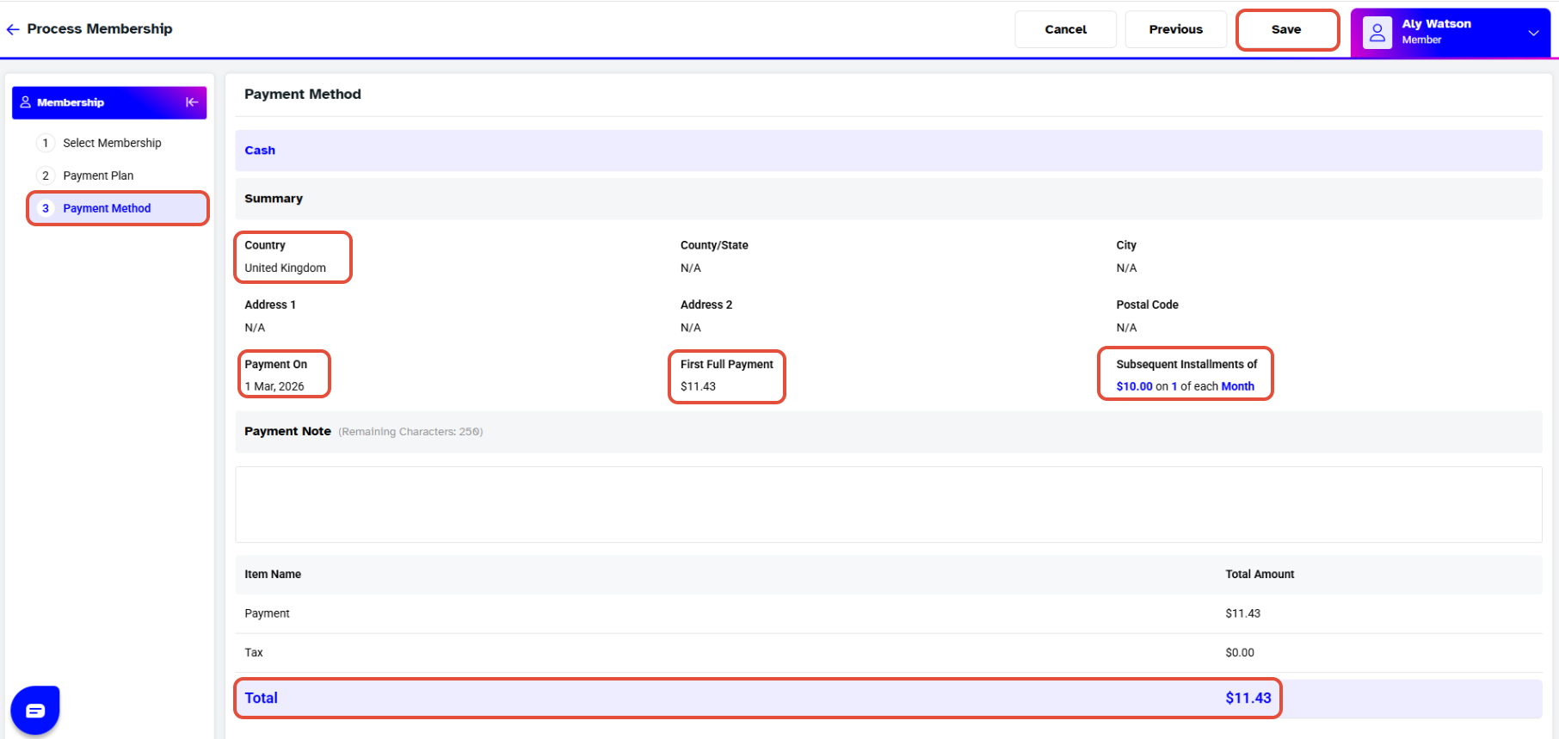The height and width of the screenshot is (739, 1559).
Task: Open step 1 Select Membership
Action: pyautogui.click(x=112, y=143)
